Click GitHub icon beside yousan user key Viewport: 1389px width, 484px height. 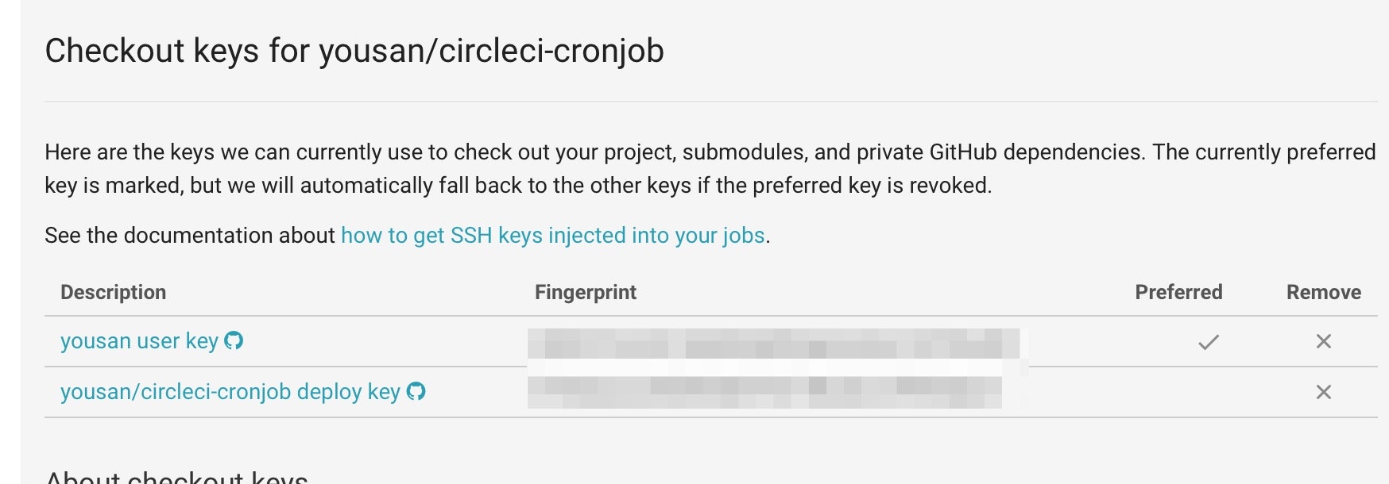[234, 340]
